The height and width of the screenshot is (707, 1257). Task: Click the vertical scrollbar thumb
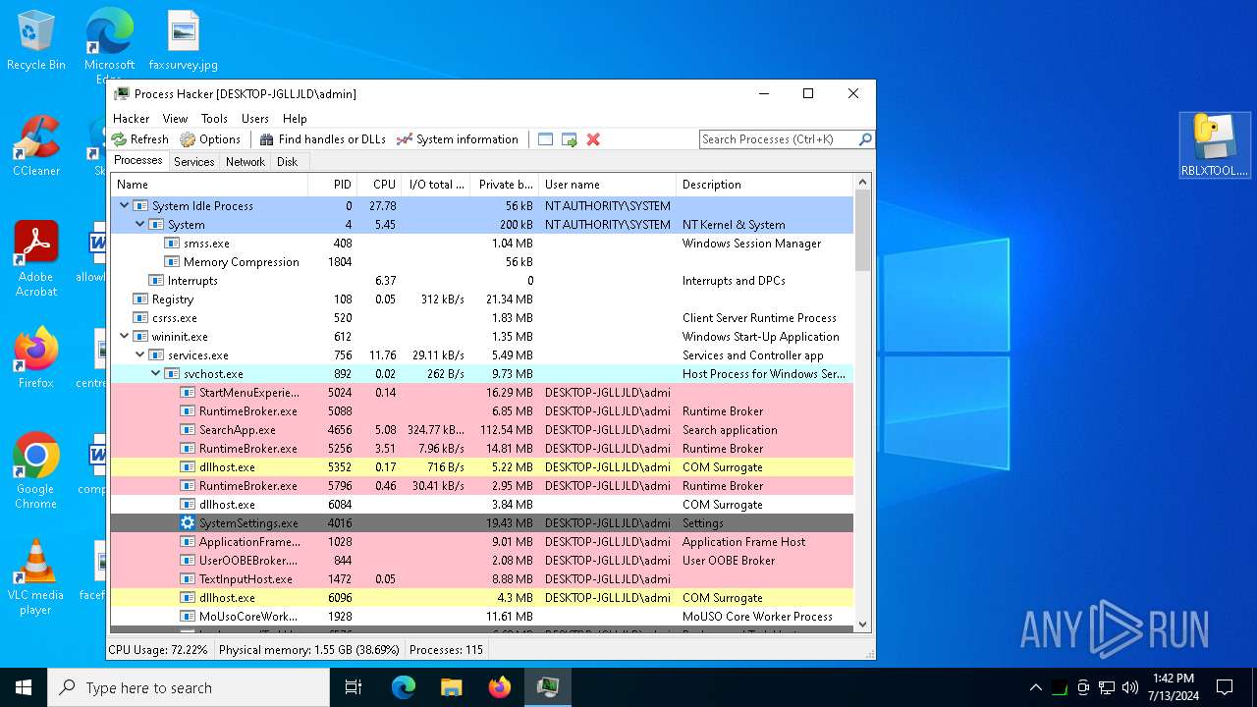click(863, 230)
